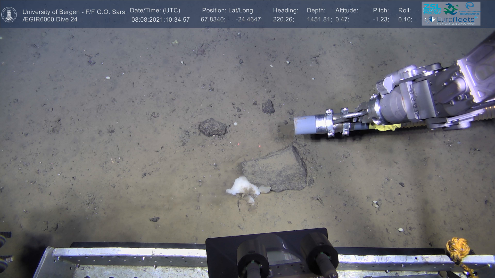Click the University of Bergen seal logo
495x278 pixels.
point(9,15)
